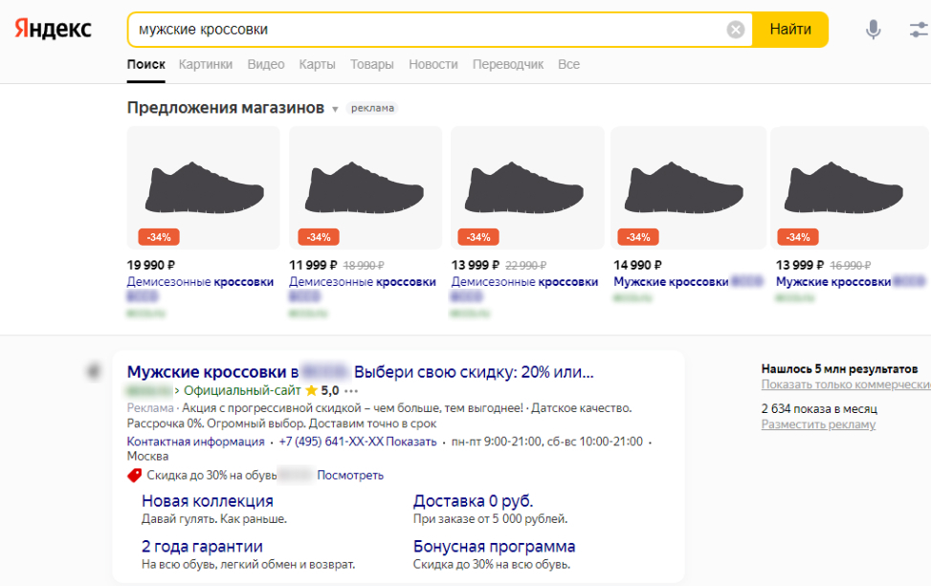This screenshot has height=586, width=931.
Task: Open search settings sliders icon
Action: tap(920, 30)
